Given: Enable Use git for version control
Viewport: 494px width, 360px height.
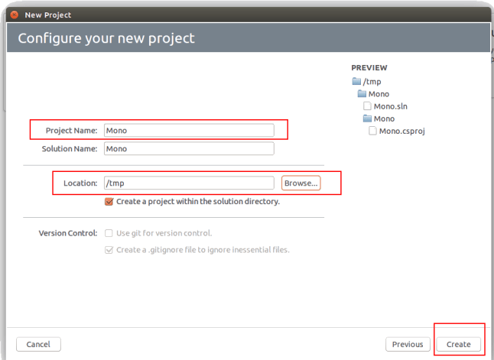Looking at the screenshot, I should pyautogui.click(x=109, y=233).
